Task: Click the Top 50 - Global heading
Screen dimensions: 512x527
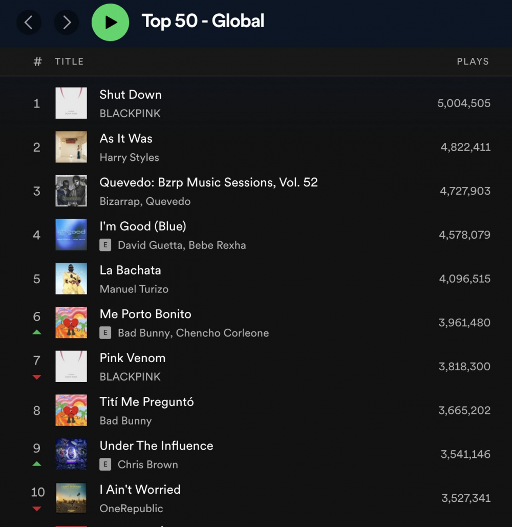Action: tap(203, 21)
